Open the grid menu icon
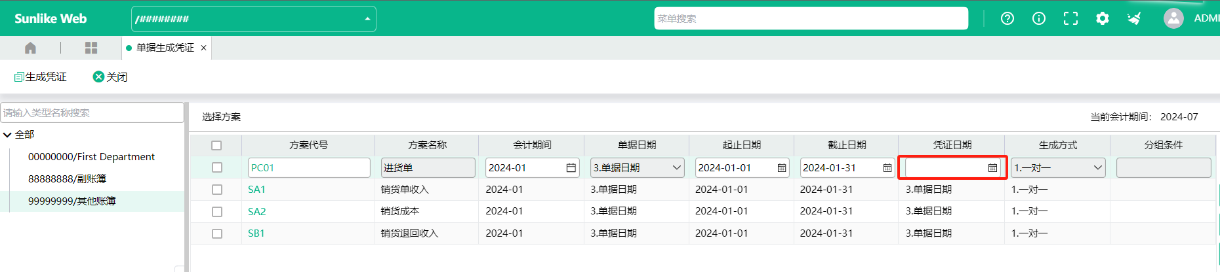This screenshot has width=1220, height=272. click(x=91, y=48)
